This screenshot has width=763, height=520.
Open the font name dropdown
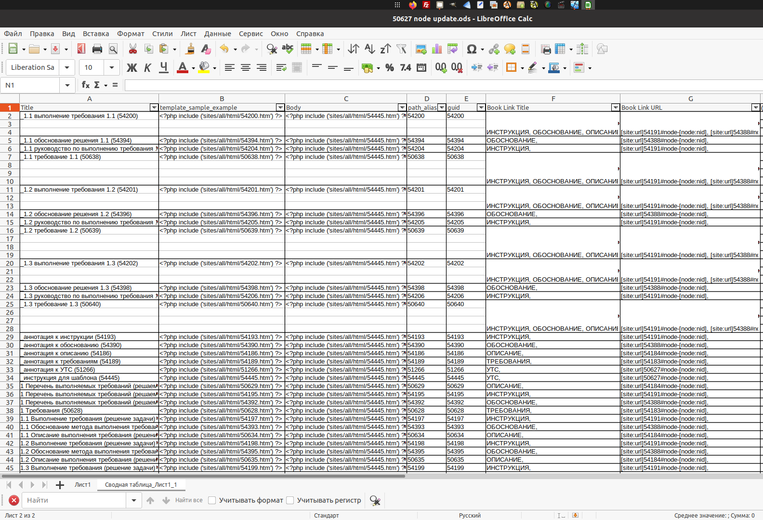67,67
